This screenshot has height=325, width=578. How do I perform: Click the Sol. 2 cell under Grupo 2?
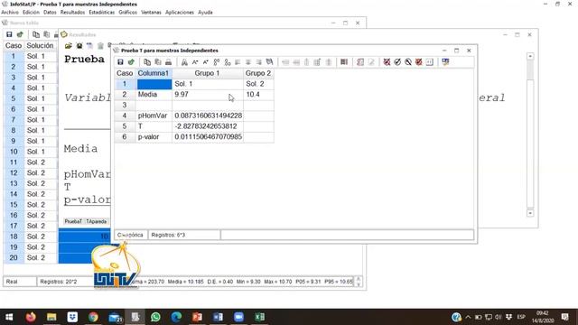coord(258,84)
